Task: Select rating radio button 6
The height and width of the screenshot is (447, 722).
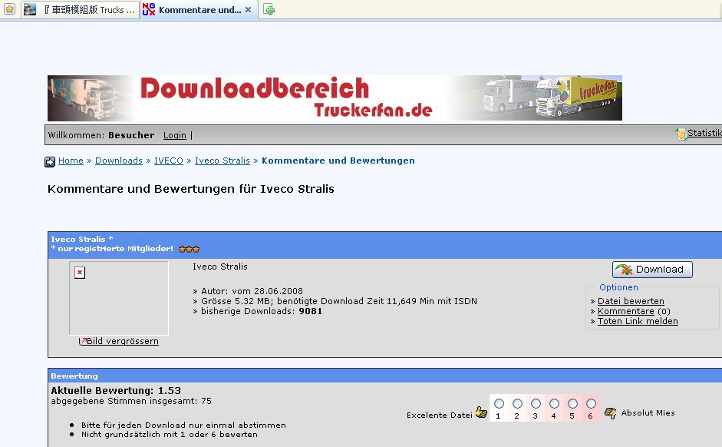Action: coord(591,404)
